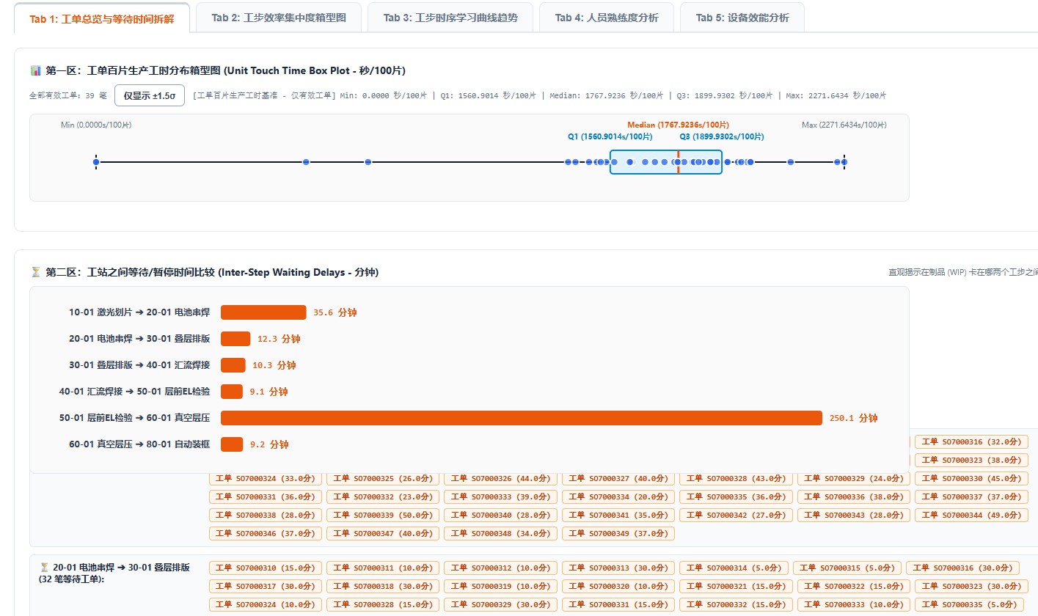This screenshot has height=616, width=1038.
Task: Select work order chip SO7000334 (20.0分)
Action: 618,497
